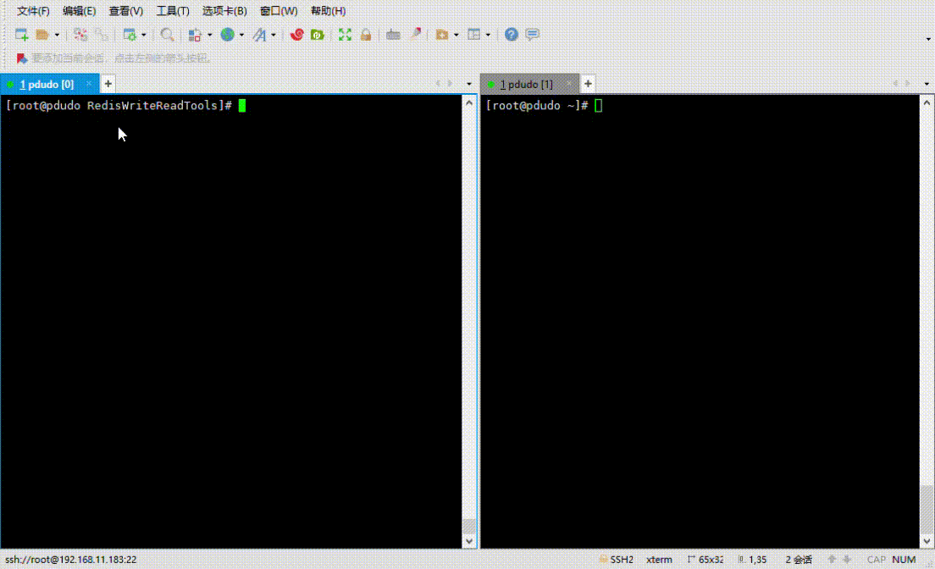Expand the color scheme dropdown arrow
Viewport: 935px width, 569px height.
pos(209,36)
